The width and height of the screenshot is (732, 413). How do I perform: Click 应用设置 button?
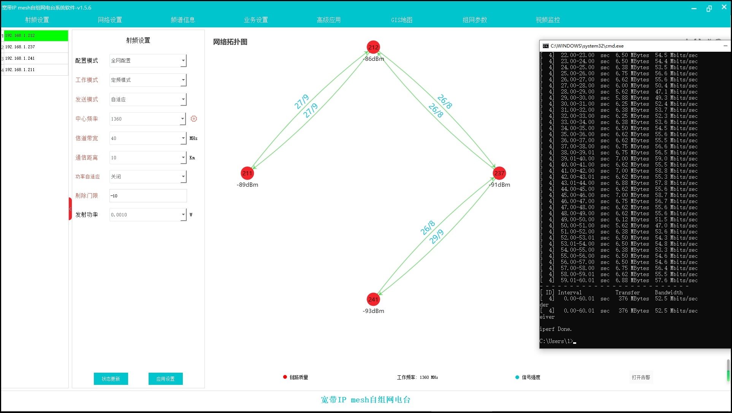[x=166, y=379]
